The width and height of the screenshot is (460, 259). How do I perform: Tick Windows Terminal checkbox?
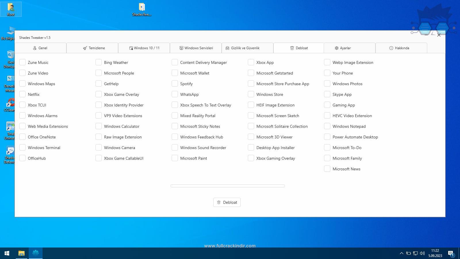tap(22, 147)
